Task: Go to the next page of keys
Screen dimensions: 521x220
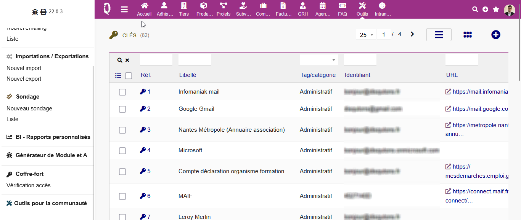Action: (412, 34)
